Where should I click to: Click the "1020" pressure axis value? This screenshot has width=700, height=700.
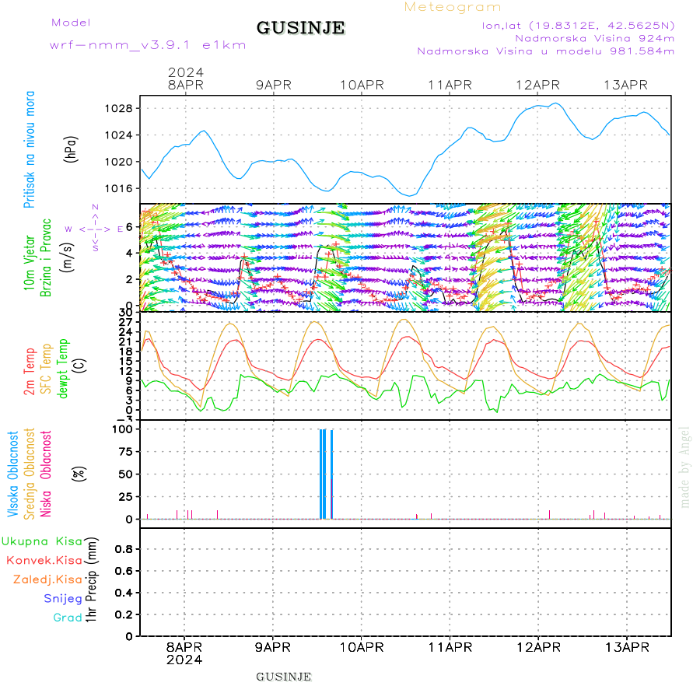pyautogui.click(x=119, y=162)
